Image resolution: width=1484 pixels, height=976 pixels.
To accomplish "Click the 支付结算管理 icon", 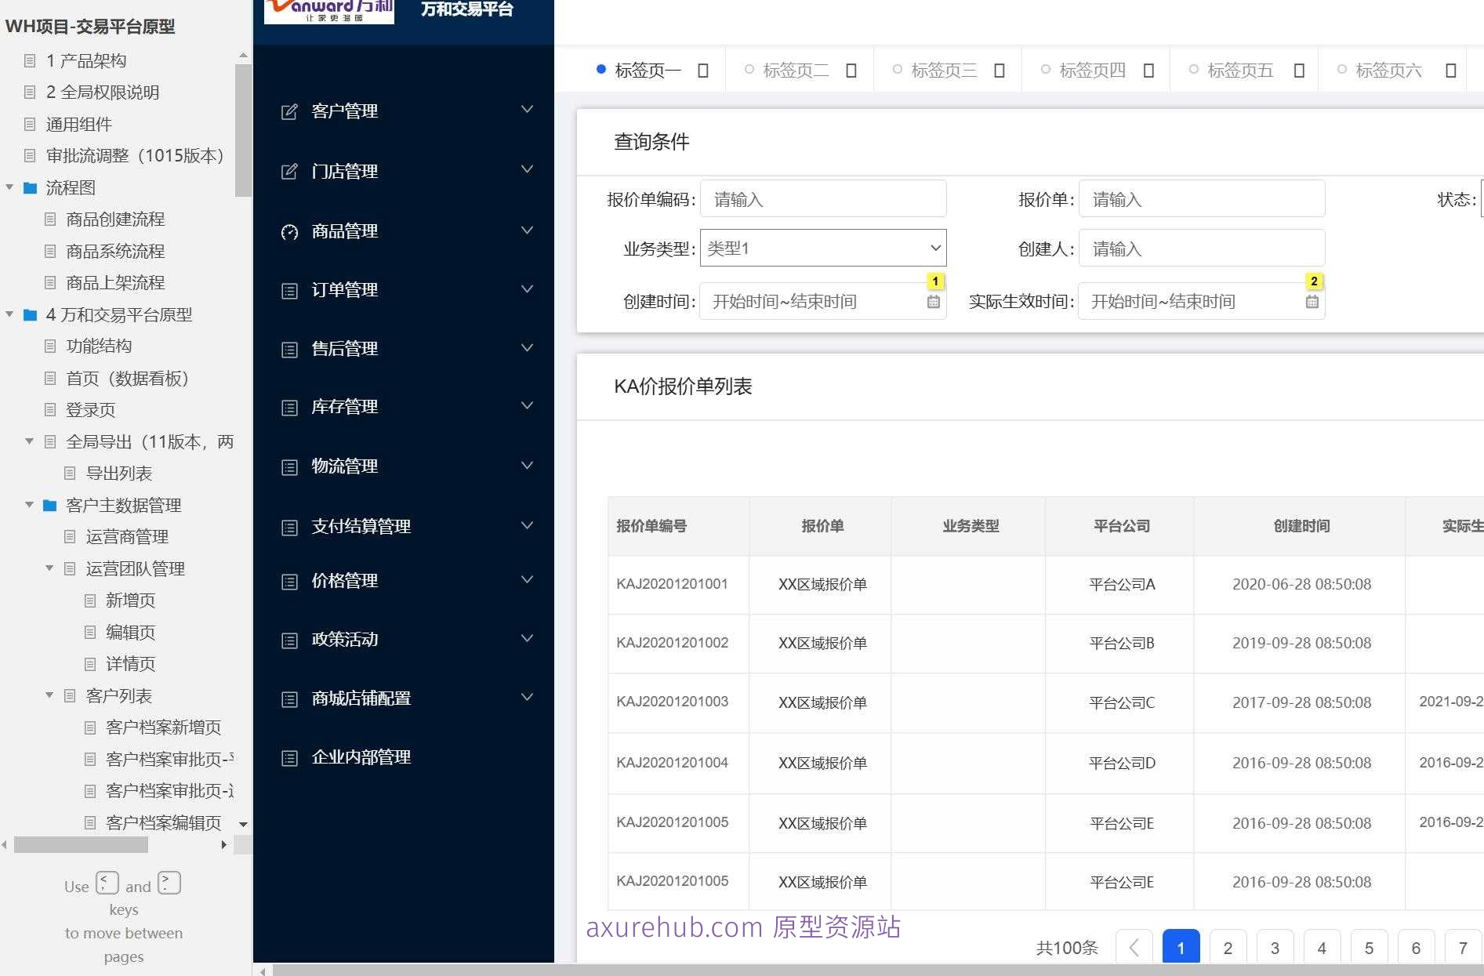I will tap(288, 526).
